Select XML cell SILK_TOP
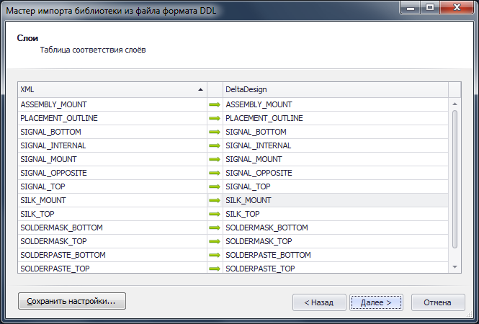 (x=112, y=214)
